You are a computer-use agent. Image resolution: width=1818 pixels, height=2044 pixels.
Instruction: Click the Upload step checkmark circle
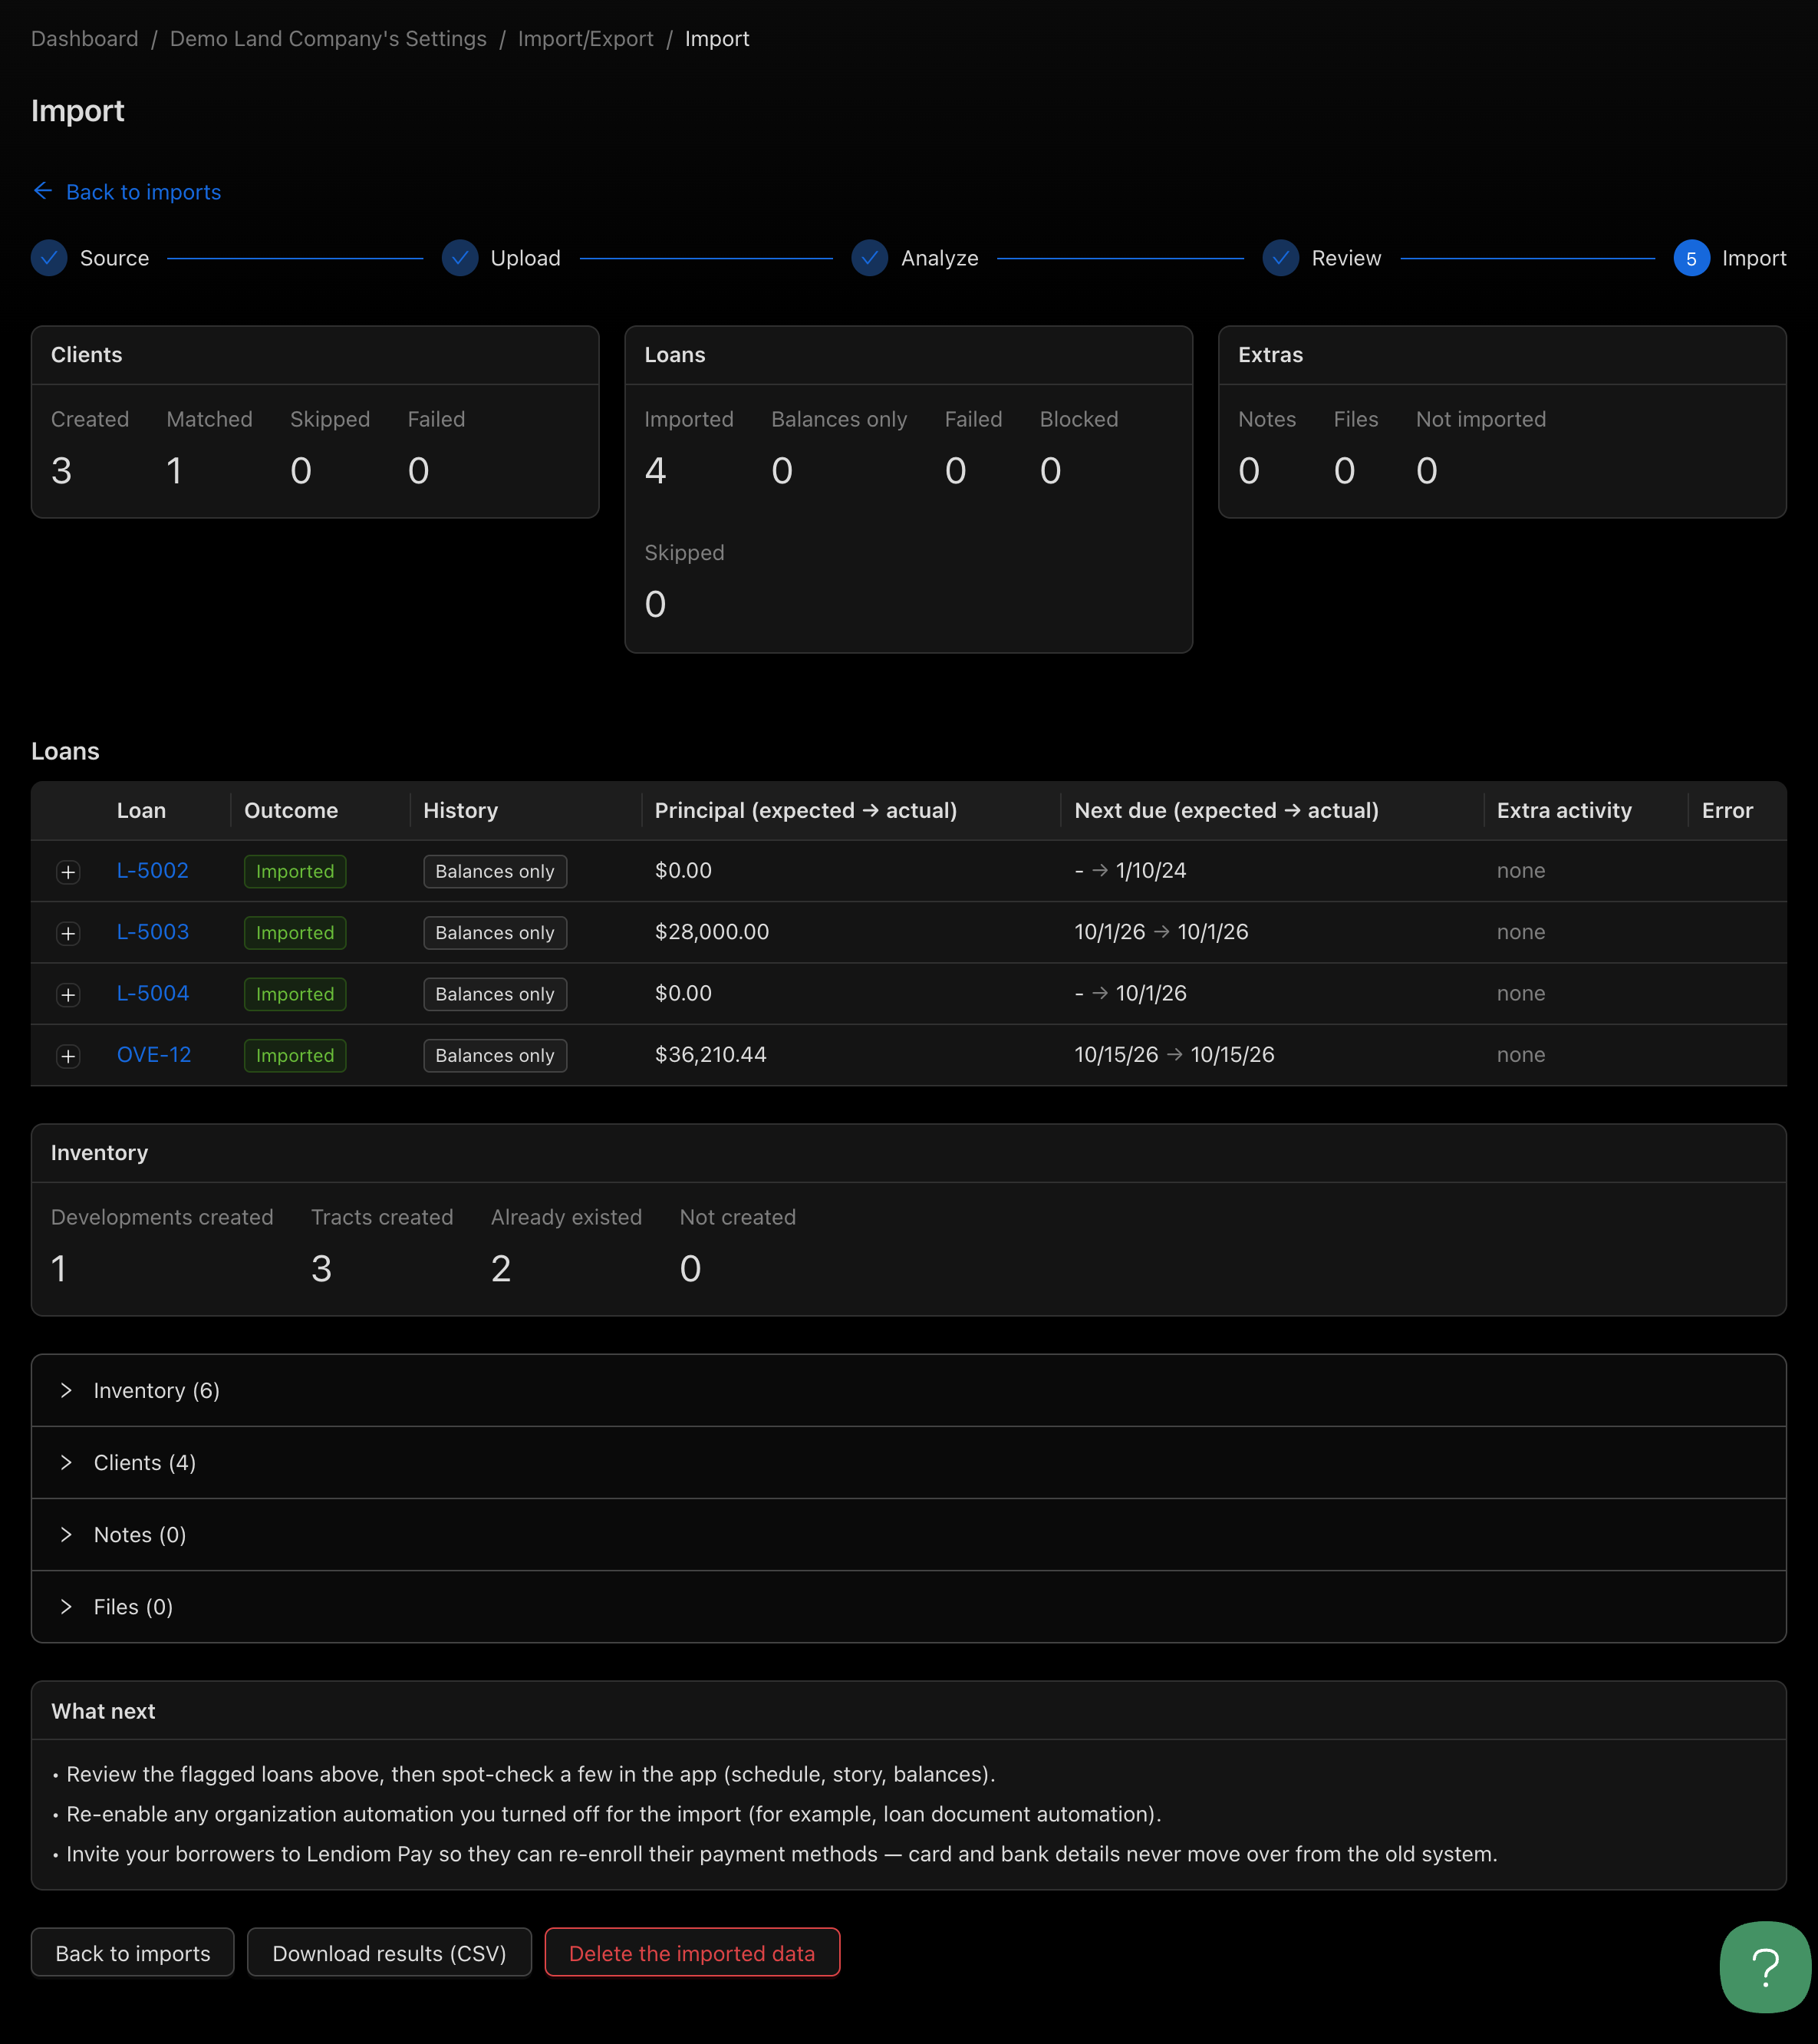(460, 258)
